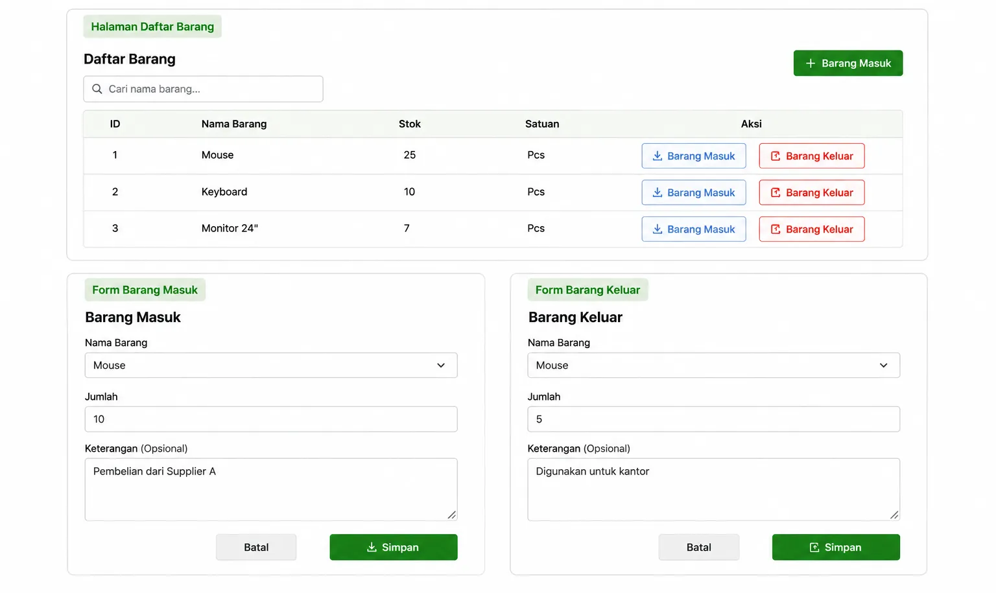Screen dimensions: 996x593
Task: Click the plus icon in top Barang Masuk button
Action: tap(811, 63)
